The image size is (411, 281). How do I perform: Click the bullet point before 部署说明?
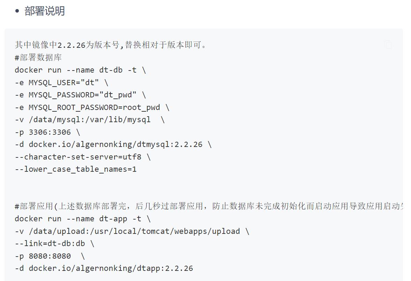[17, 11]
